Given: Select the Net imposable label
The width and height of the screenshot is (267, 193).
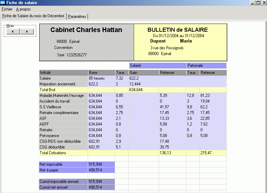Looking at the screenshot, I should click(63, 164).
